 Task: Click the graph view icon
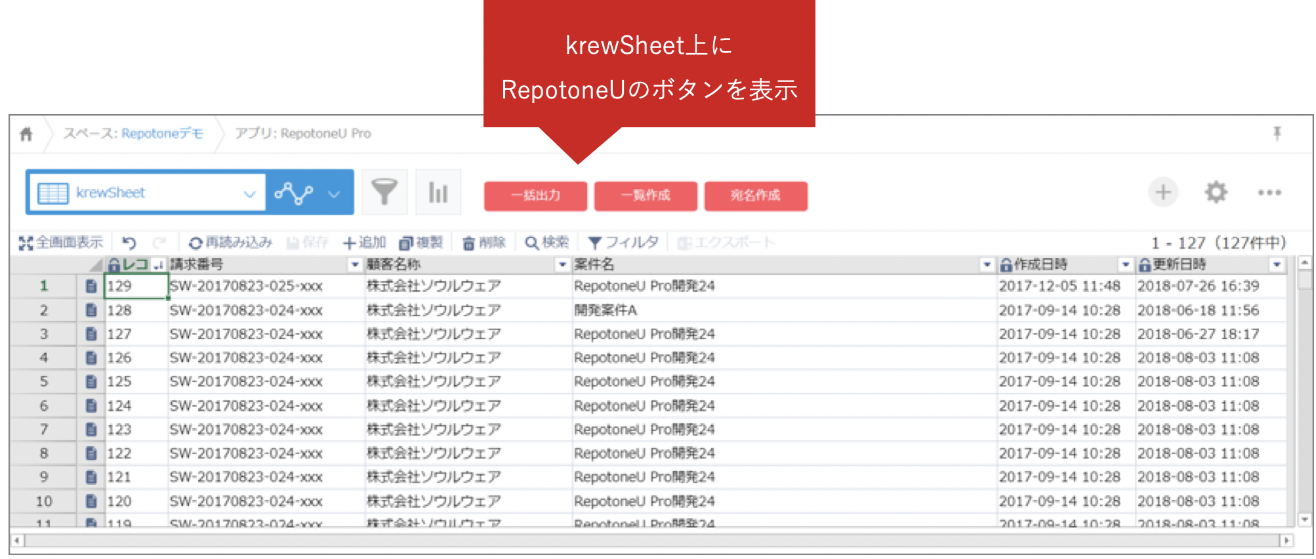(x=294, y=193)
